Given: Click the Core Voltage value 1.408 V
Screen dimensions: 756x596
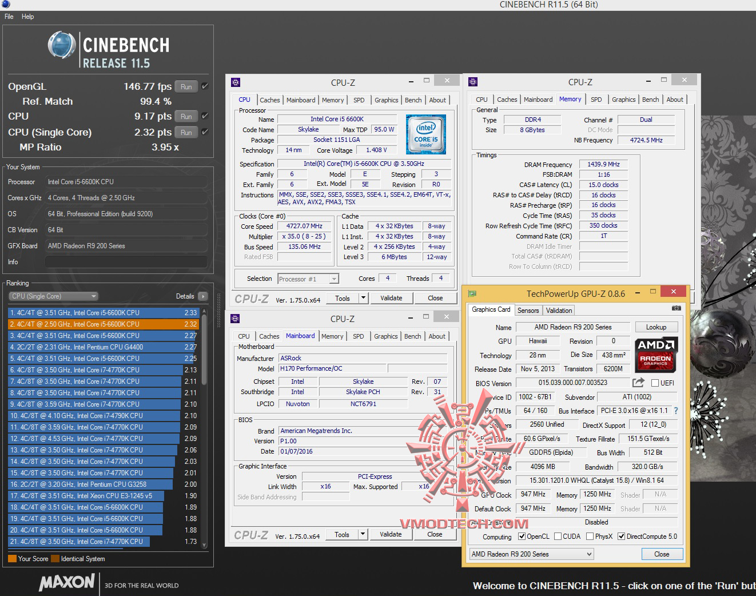Looking at the screenshot, I should pos(376,150).
